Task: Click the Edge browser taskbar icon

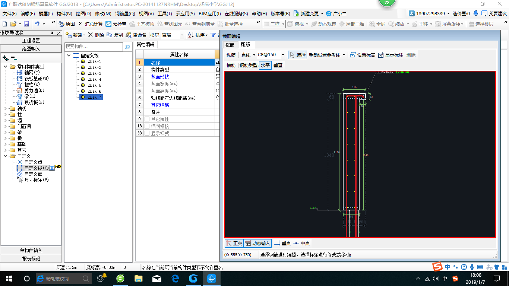Action: pos(176,278)
